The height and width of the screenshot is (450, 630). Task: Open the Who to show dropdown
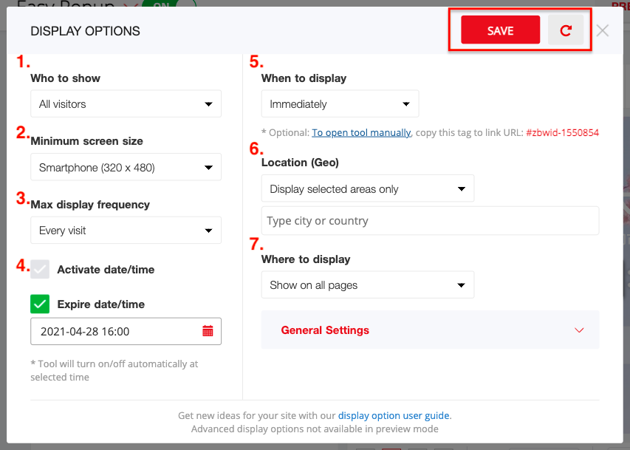(x=126, y=103)
